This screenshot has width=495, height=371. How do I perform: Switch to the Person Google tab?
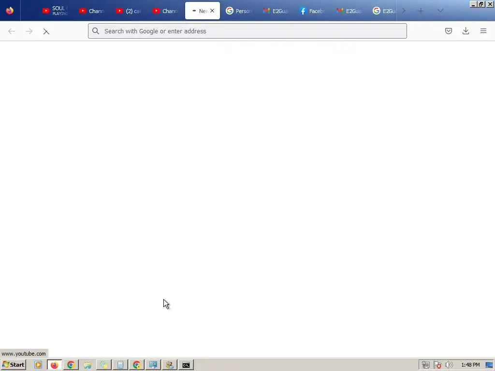click(x=239, y=11)
